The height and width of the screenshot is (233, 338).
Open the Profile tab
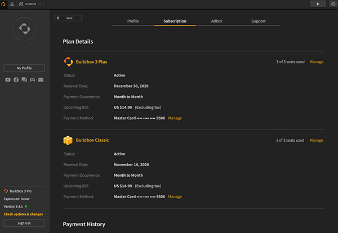(133, 21)
